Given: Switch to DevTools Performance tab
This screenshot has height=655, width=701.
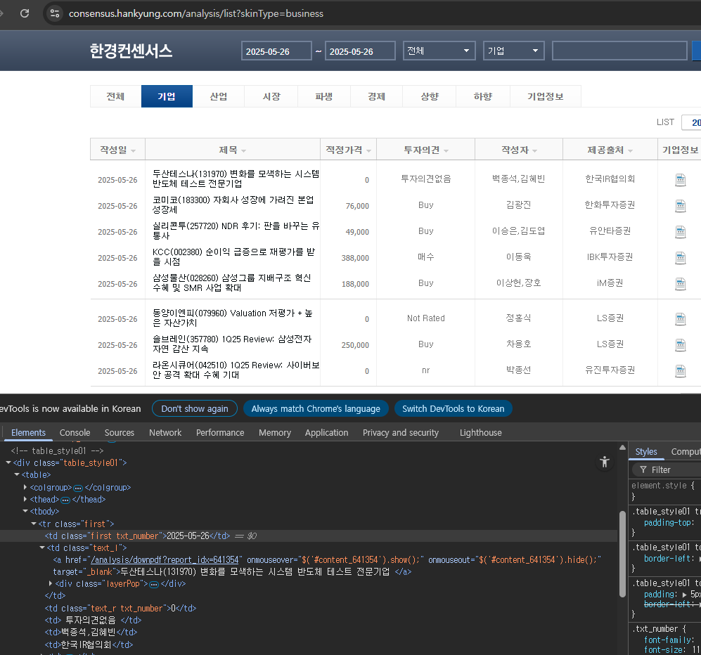Looking at the screenshot, I should [220, 432].
